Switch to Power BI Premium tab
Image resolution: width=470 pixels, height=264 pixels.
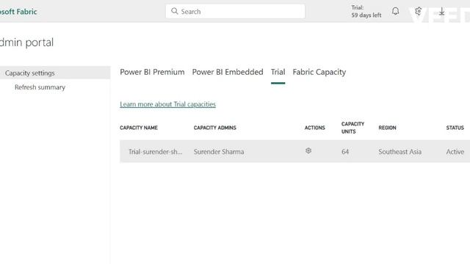[x=152, y=72]
